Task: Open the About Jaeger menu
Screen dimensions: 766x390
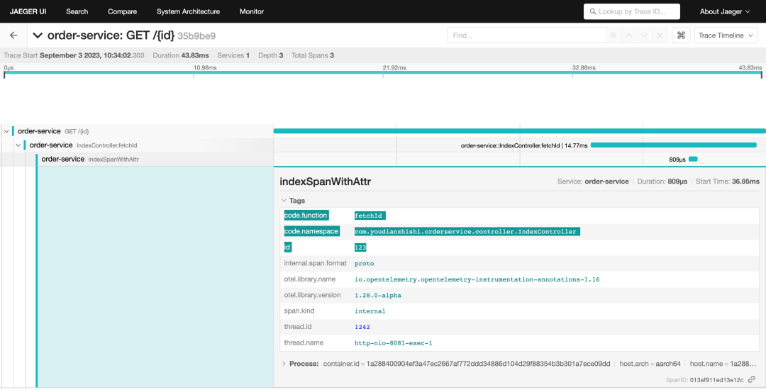Action: 724,11
